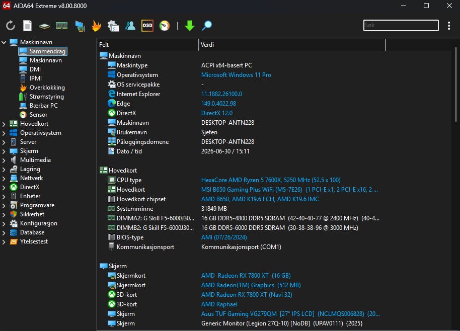Click the Programvare sidebar icon
Viewport: 460px width, 331px height.
[x=14, y=205]
